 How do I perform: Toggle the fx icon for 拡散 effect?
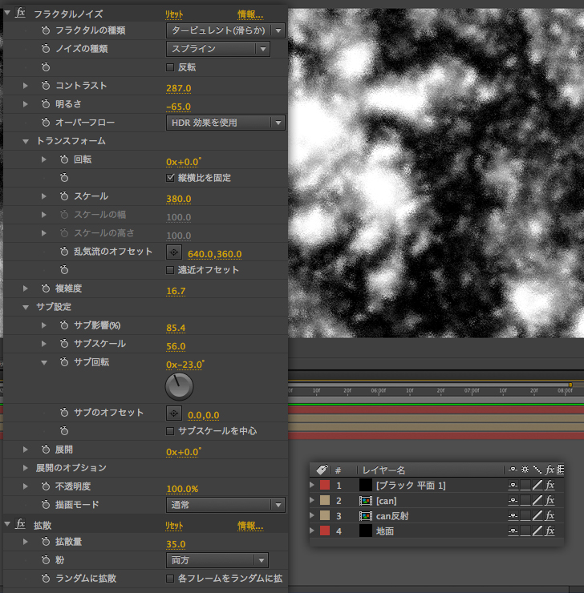coord(21,524)
